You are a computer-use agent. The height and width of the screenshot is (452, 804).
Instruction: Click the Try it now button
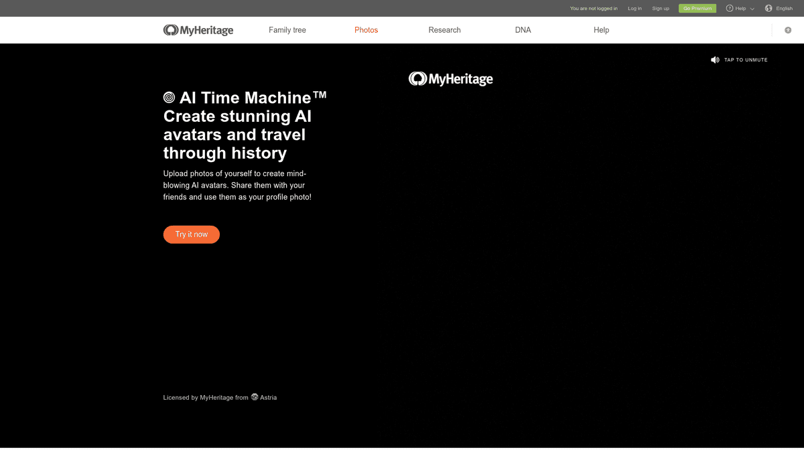point(192,234)
